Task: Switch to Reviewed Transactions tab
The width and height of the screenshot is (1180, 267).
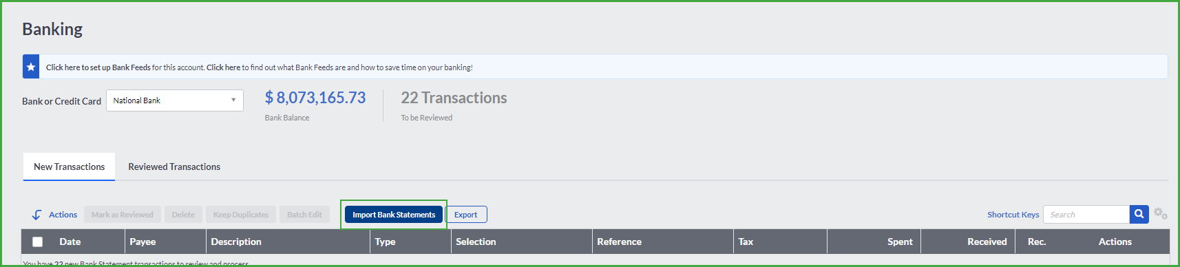Action: tap(174, 167)
